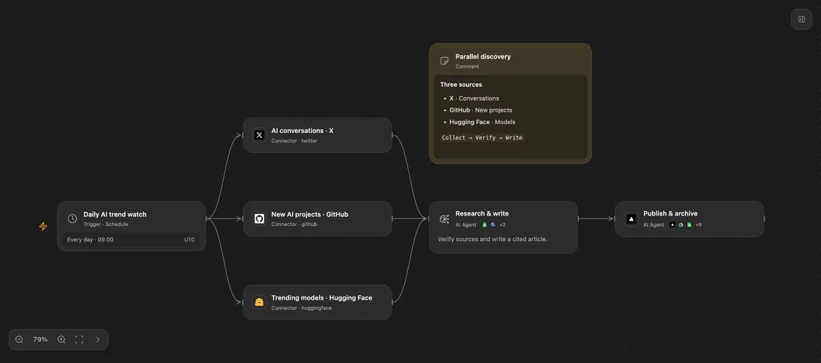Click the Comment label under Parallel discovery
The height and width of the screenshot is (363, 821).
point(467,67)
